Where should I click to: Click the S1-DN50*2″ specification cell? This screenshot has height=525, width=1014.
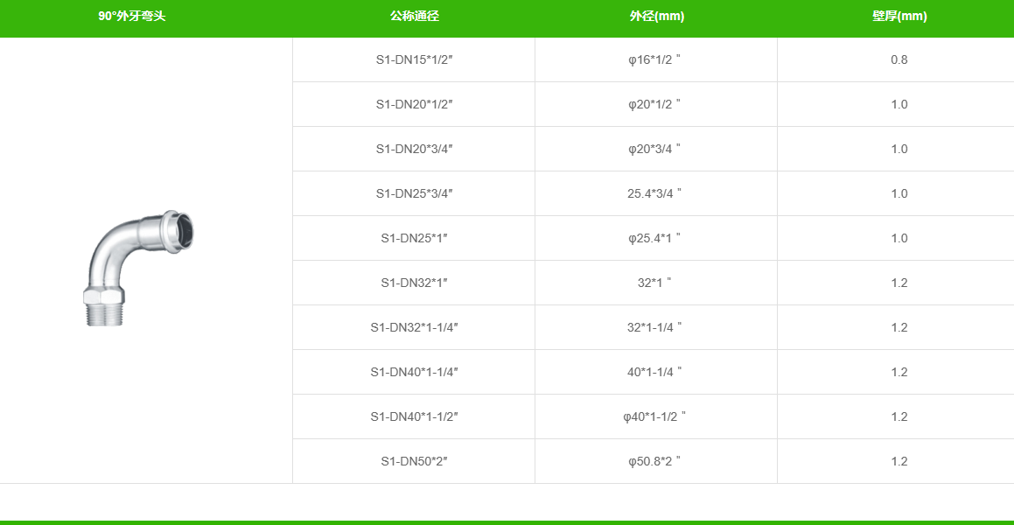tap(414, 462)
